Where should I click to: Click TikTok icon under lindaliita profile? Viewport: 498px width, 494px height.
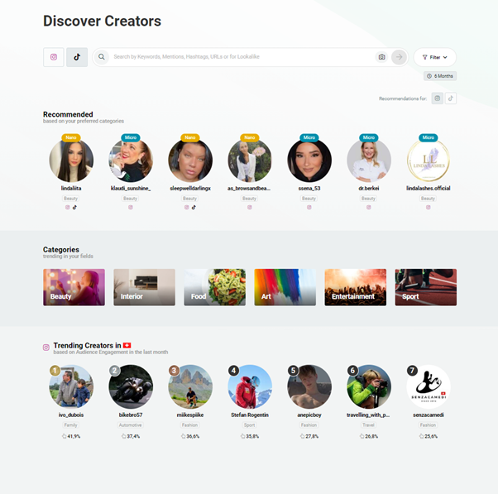point(74,207)
